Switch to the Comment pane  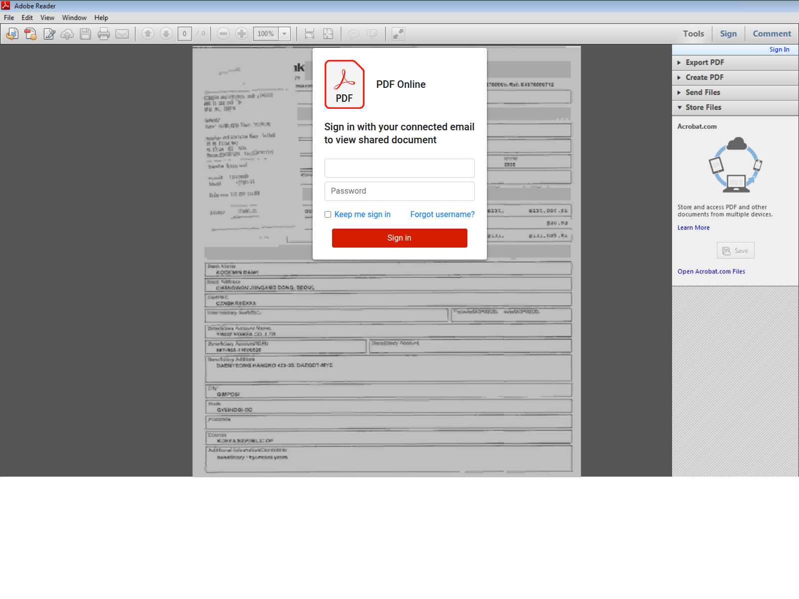[x=772, y=33]
